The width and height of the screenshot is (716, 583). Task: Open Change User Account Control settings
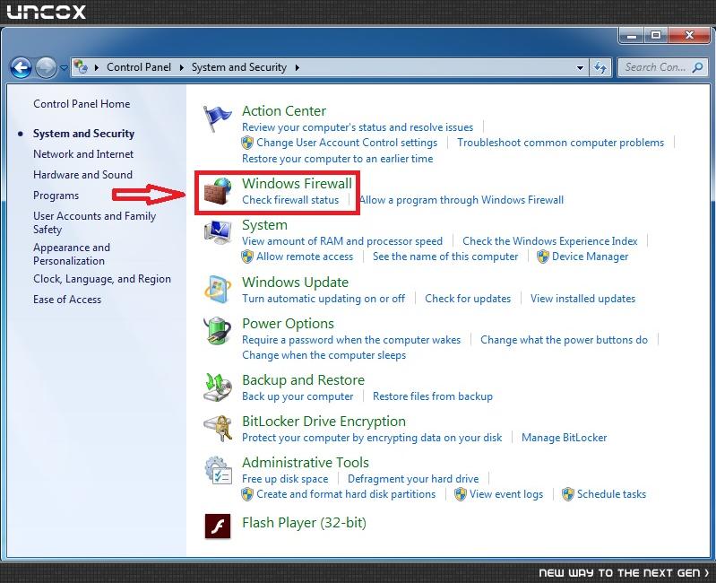[347, 143]
